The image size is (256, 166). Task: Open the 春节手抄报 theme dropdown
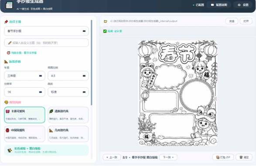pos(46,31)
